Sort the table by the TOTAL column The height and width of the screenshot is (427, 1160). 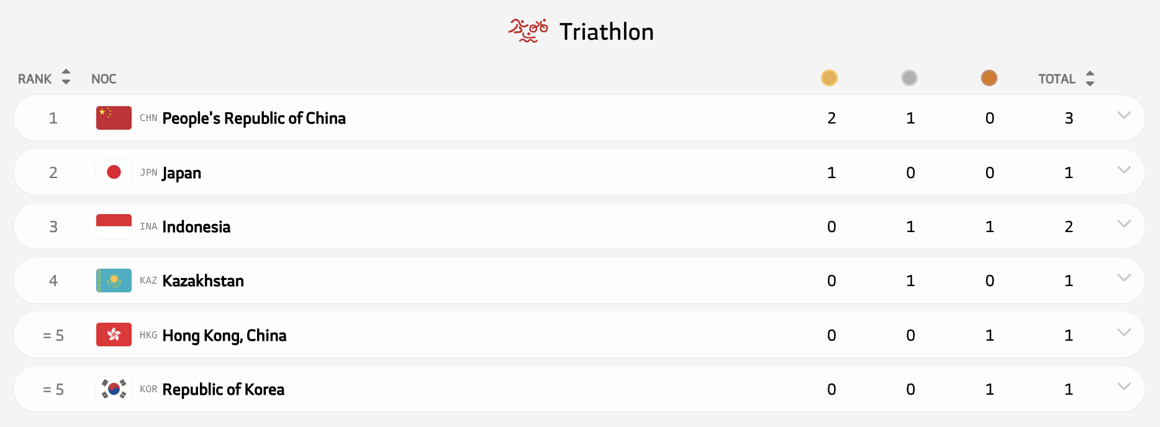[1089, 78]
